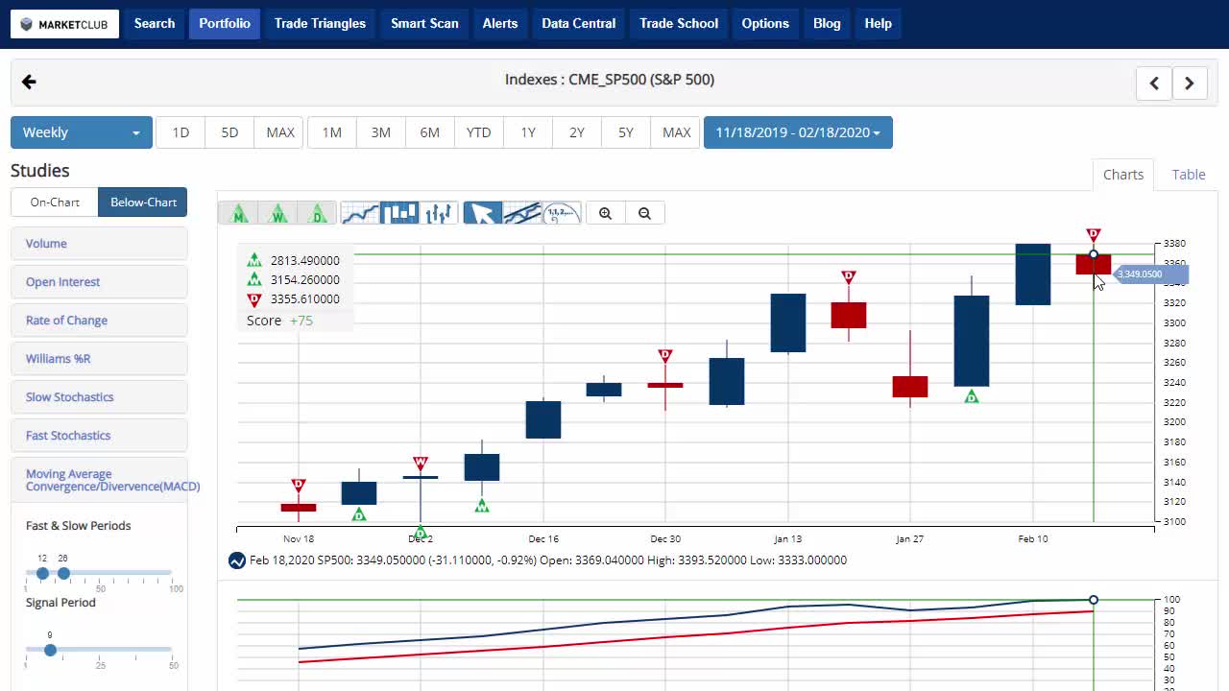Go to next symbol chevron
This screenshot has height=691, width=1229.
point(1190,83)
